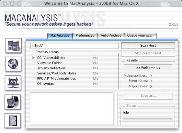
Task: Grab the splitter handle below Process status
Action: point(72,91)
